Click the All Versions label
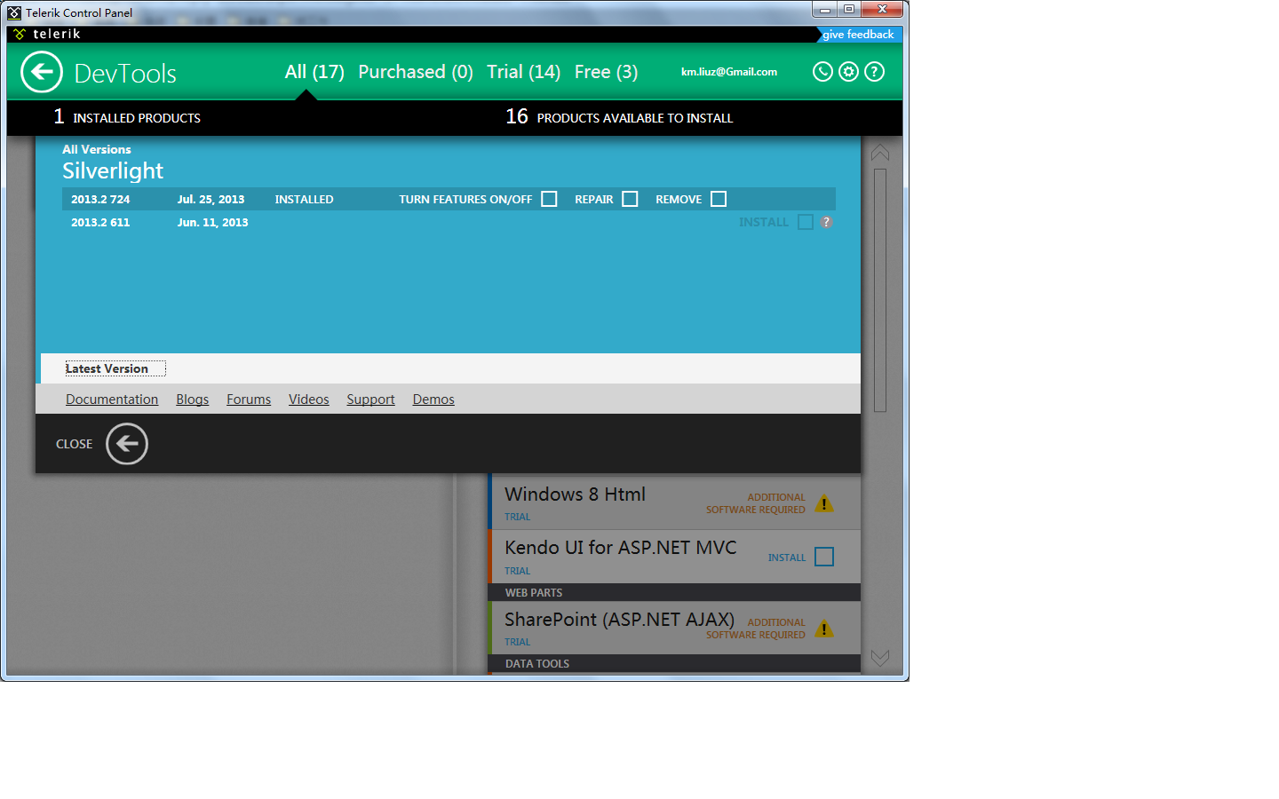The image size is (1279, 799). click(97, 149)
